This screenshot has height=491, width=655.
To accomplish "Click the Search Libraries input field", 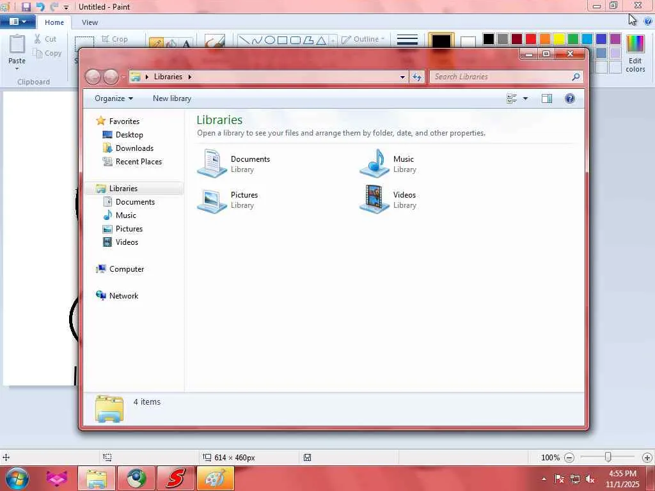I will tap(501, 77).
